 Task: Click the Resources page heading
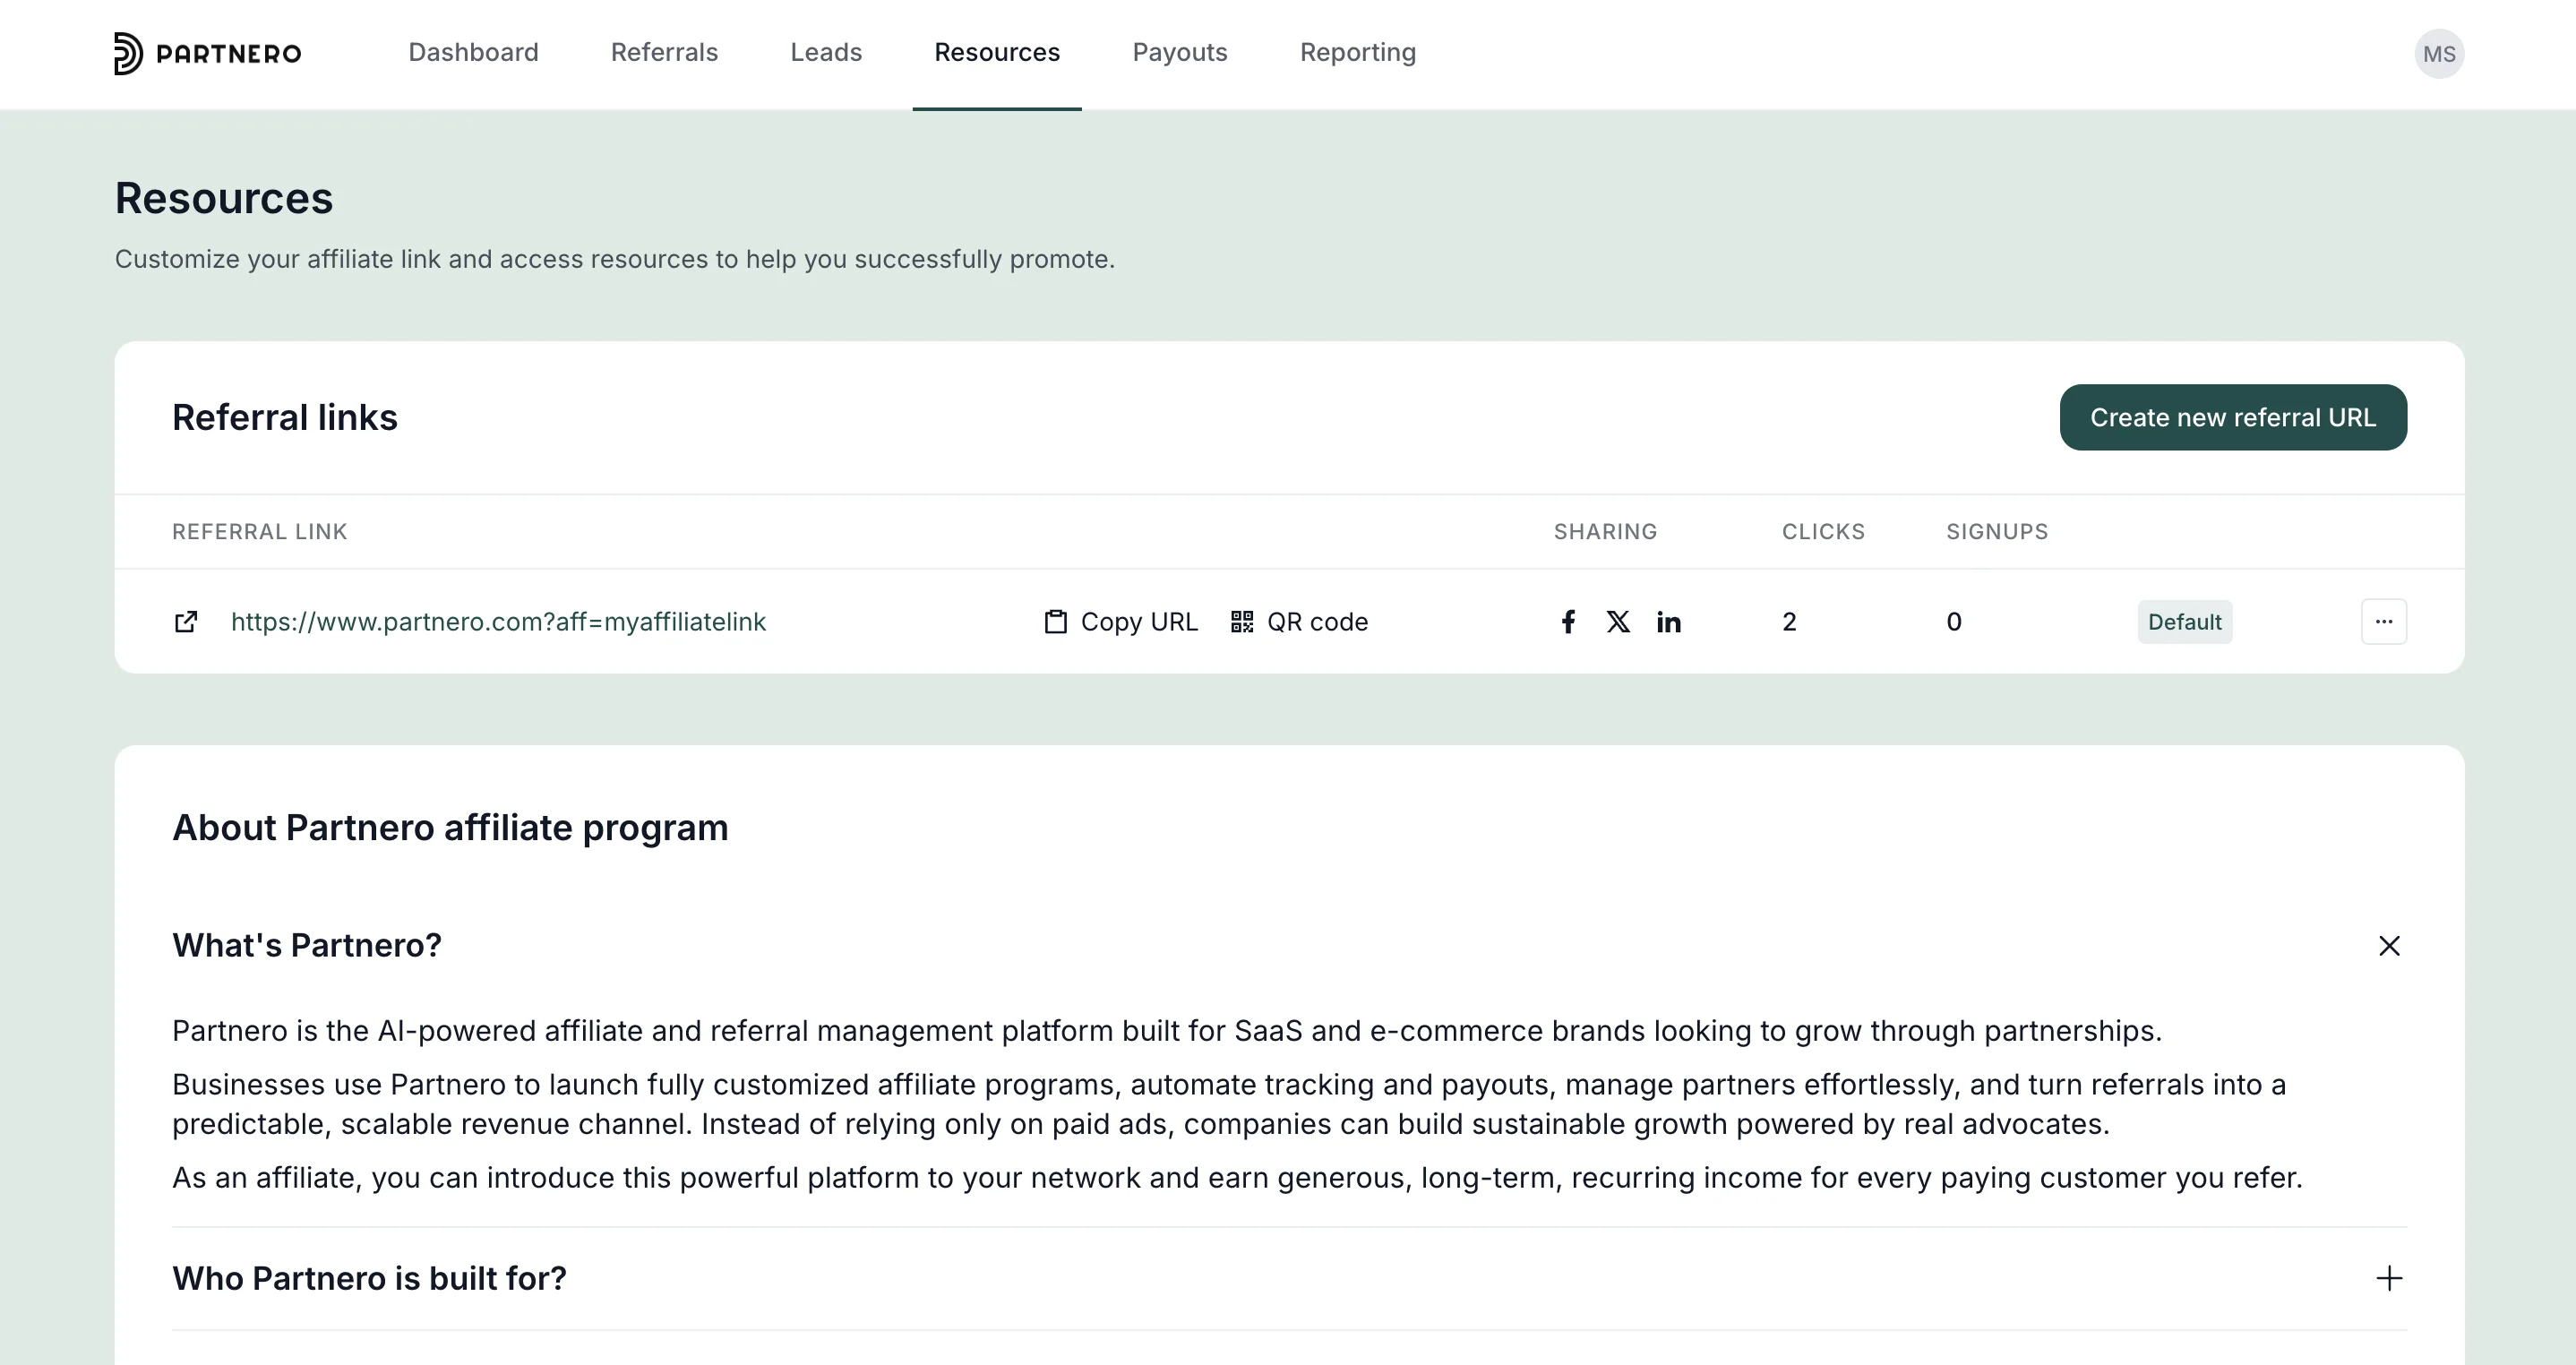coord(224,198)
